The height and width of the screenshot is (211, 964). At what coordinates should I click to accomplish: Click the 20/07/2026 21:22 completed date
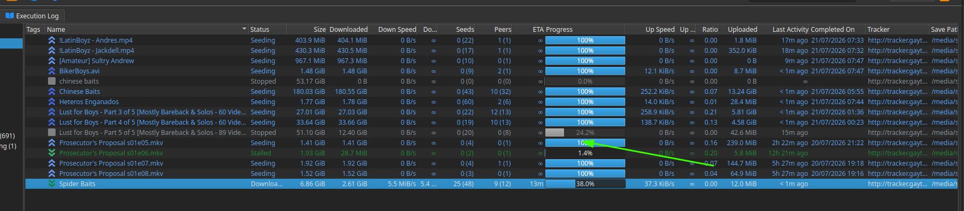(837, 142)
